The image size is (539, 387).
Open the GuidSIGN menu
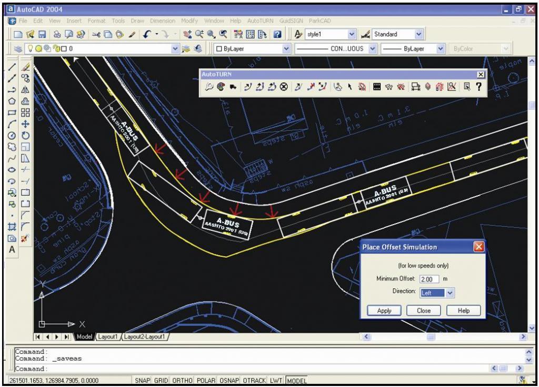coord(291,21)
